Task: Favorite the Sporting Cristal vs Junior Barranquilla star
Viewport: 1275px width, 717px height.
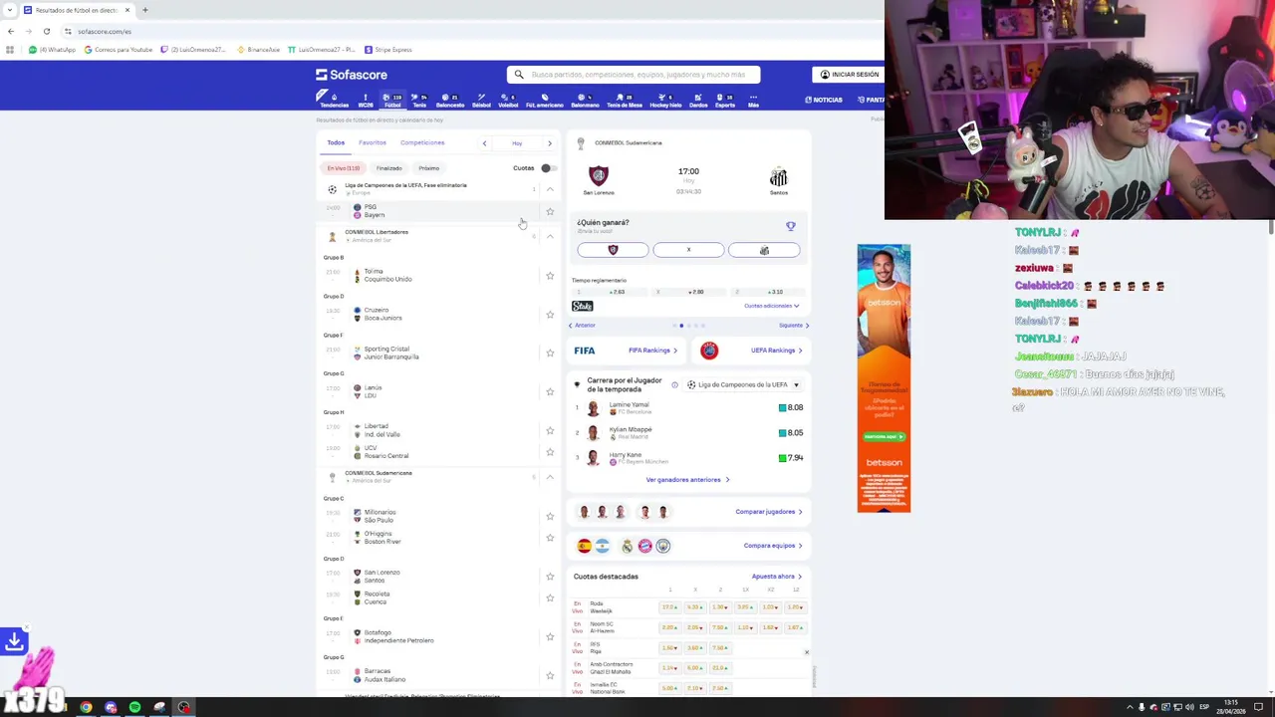Action: (550, 353)
